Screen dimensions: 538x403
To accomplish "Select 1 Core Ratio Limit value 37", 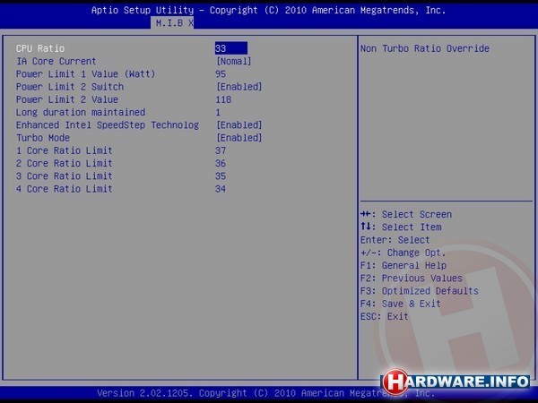I will click(x=221, y=150).
